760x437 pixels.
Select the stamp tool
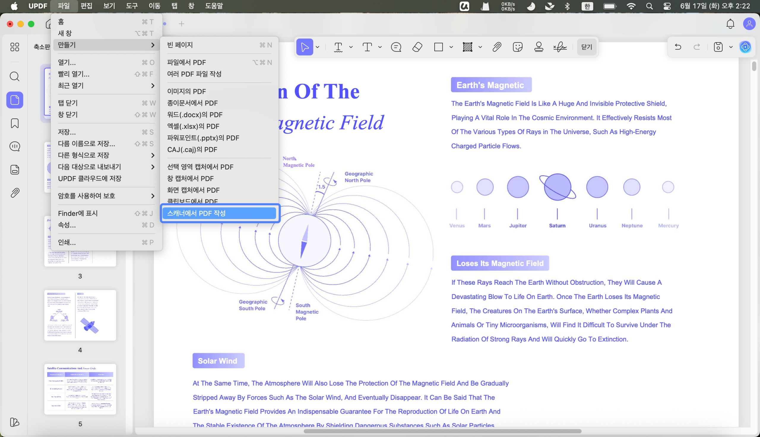pyautogui.click(x=539, y=47)
